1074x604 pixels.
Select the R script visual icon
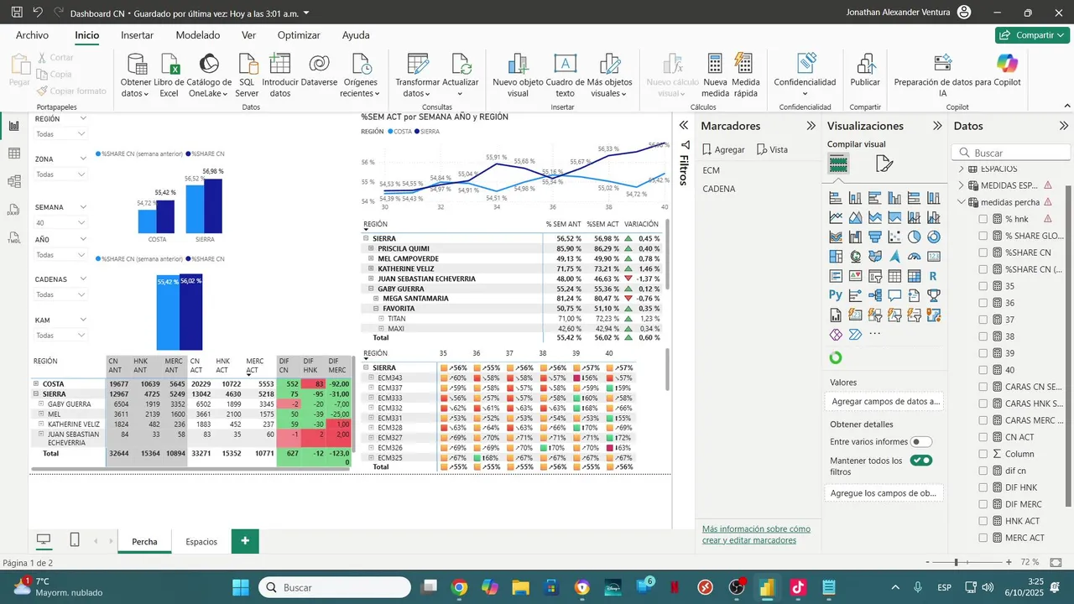click(934, 276)
